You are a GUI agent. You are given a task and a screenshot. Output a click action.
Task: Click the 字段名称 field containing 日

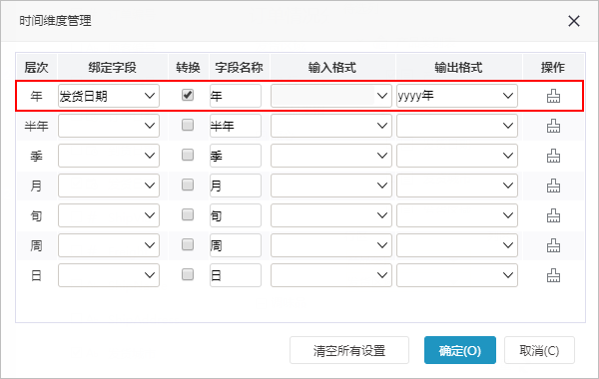click(x=236, y=275)
